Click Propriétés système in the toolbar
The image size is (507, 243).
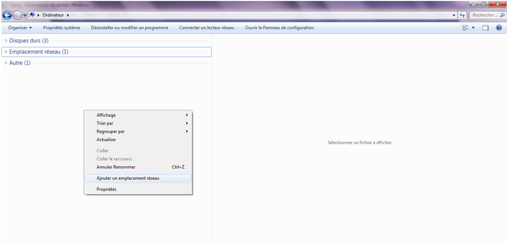pos(62,28)
